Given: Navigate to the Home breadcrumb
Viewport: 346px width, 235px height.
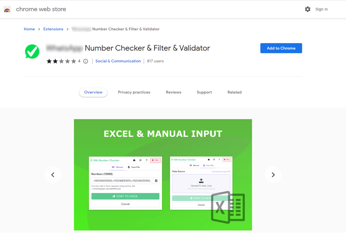Looking at the screenshot, I should click(29, 29).
